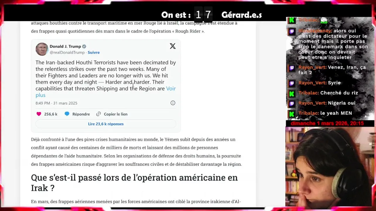This screenshot has height=211, width=376.
Task: Click Copier le lien text
Action: [x=116, y=114]
